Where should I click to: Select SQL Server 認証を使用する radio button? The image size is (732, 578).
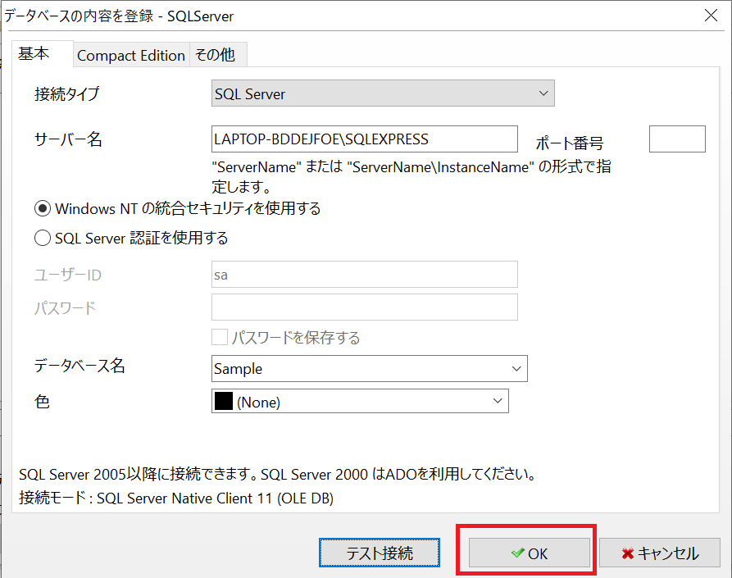pos(43,238)
